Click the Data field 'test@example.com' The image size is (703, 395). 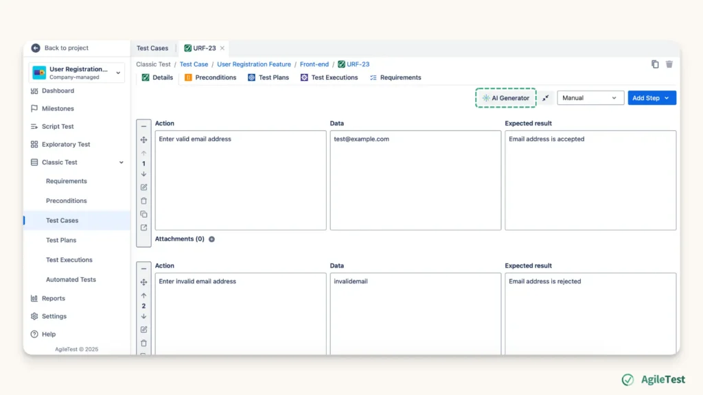click(x=415, y=180)
